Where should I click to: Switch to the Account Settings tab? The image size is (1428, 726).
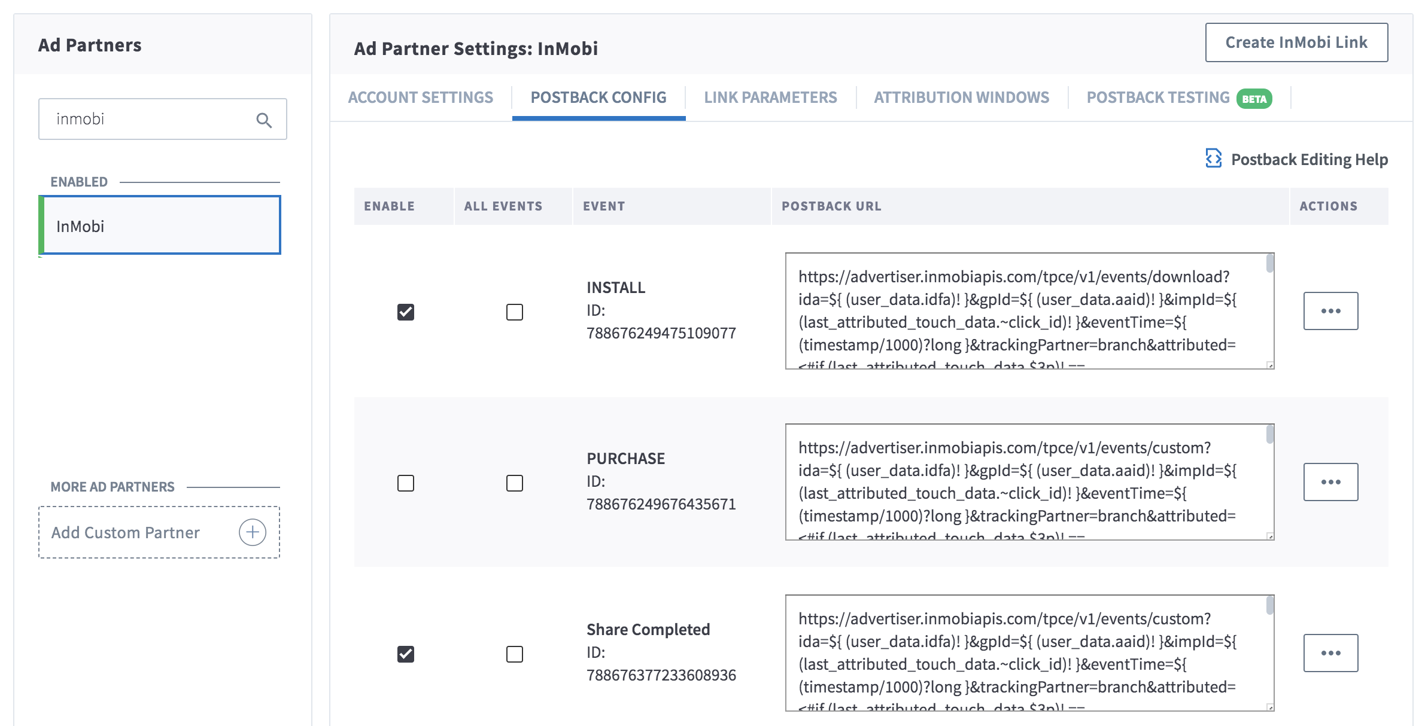click(x=420, y=97)
